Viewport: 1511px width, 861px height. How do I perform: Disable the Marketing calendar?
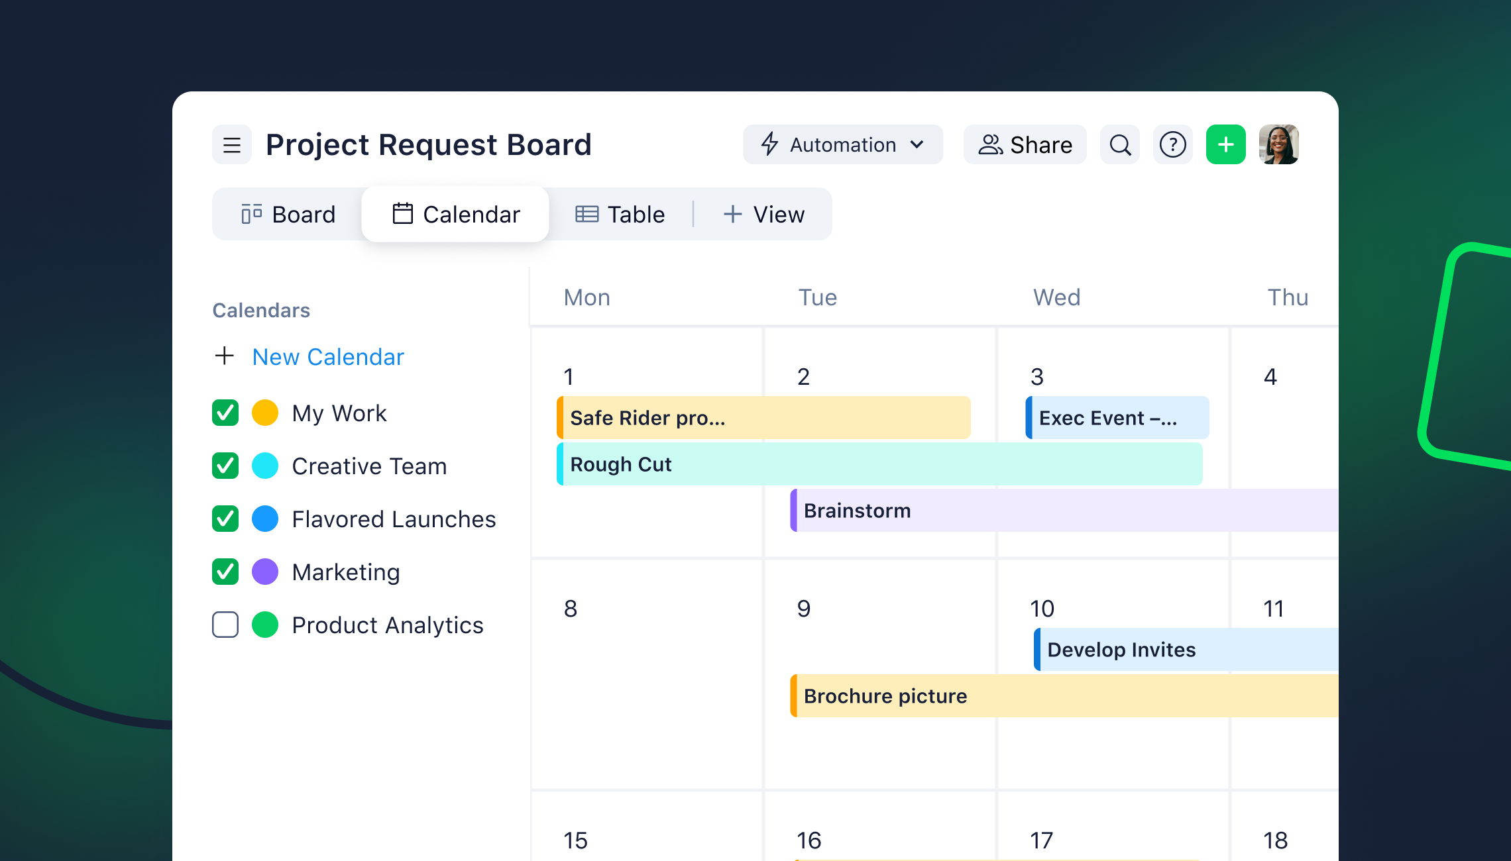225,572
